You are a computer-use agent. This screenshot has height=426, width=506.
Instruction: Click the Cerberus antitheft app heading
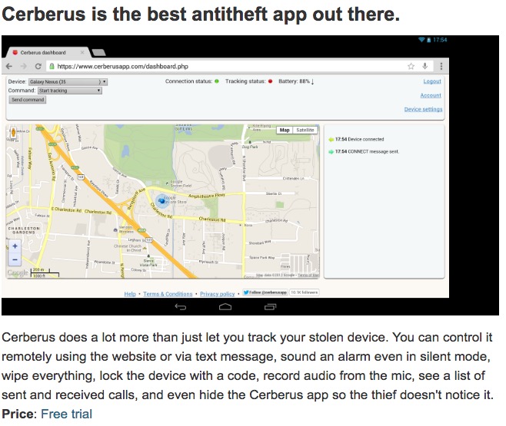pyautogui.click(x=201, y=14)
